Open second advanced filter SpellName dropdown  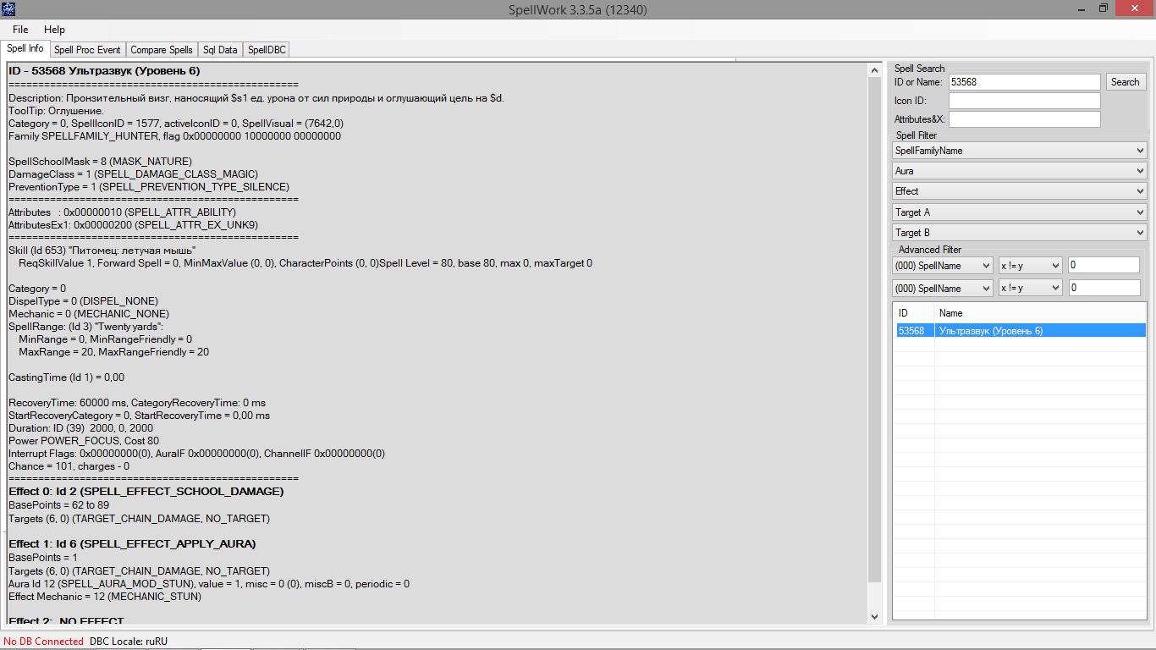(943, 289)
